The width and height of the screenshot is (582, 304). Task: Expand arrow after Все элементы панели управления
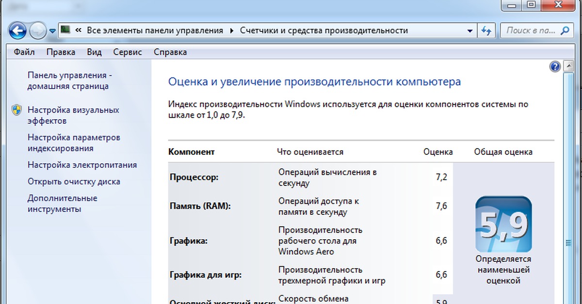tap(231, 30)
